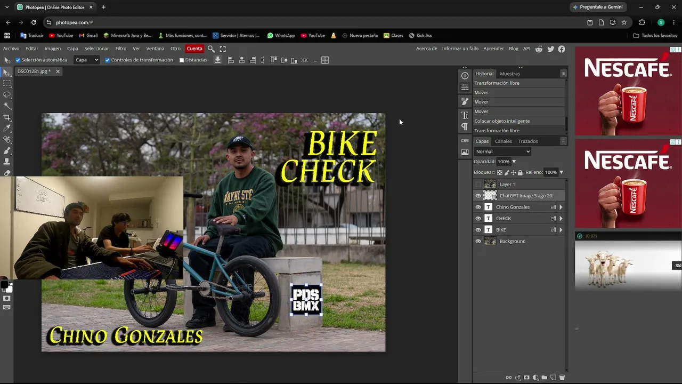Image resolution: width=682 pixels, height=384 pixels.
Task: Switch to the Canales tab
Action: [503, 141]
